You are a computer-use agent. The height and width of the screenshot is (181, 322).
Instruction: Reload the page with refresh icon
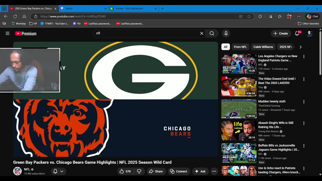click(x=15, y=16)
